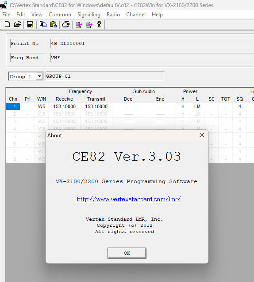
Task: Click channel 1 SC cell
Action: (211, 106)
